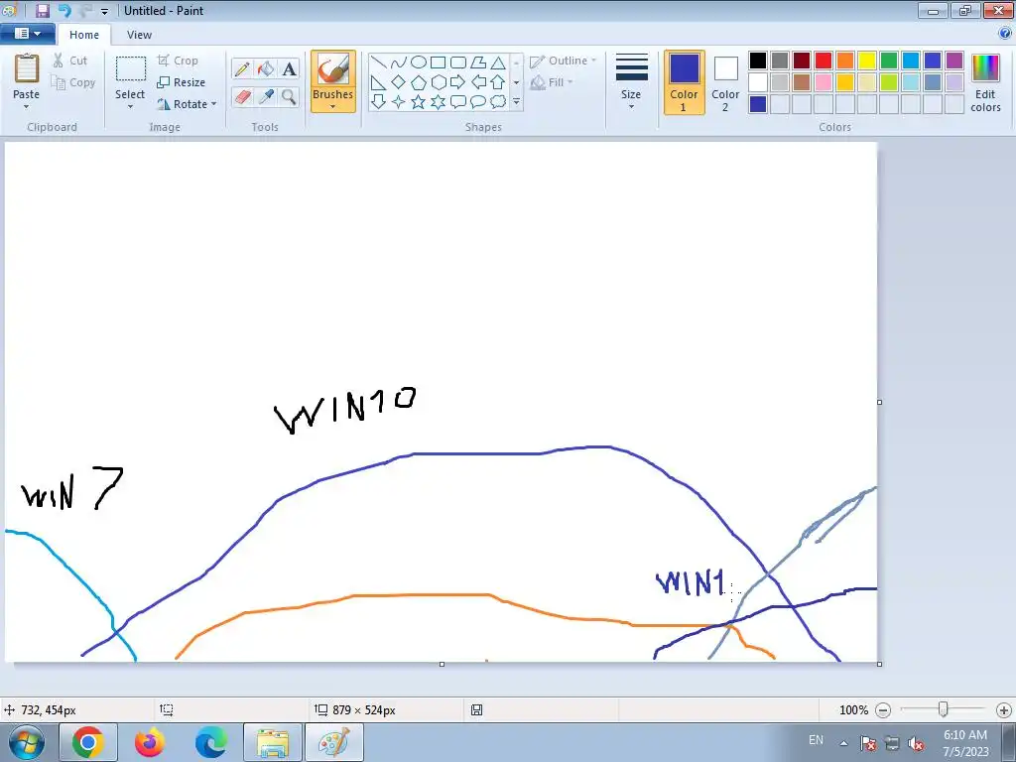1016x762 pixels.
Task: Choose the Triangle shape
Action: [498, 63]
